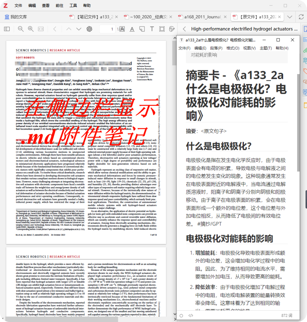The height and width of the screenshot is (322, 307).
Task: Open 帮助(H) menu in the note editor
Action: pos(282,48)
